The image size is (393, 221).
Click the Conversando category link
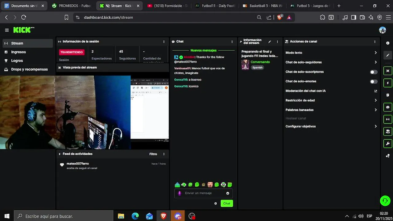point(260,62)
